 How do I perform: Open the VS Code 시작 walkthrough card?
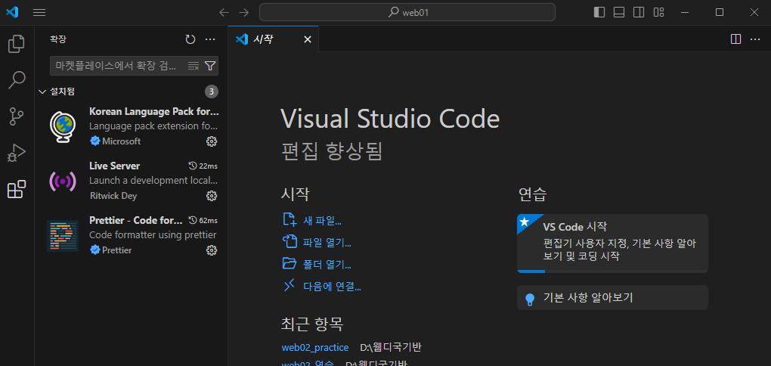[x=613, y=243]
